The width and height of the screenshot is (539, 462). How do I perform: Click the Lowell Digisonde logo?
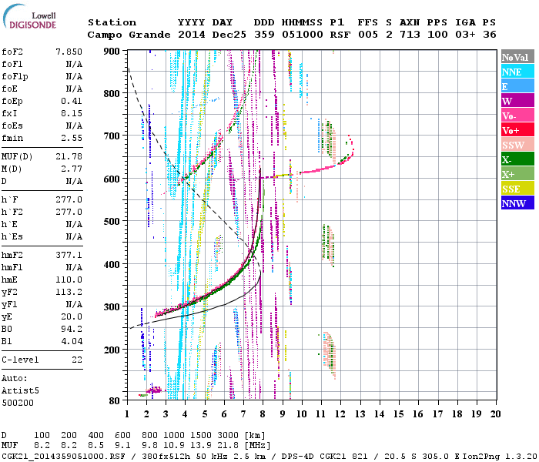(30, 16)
